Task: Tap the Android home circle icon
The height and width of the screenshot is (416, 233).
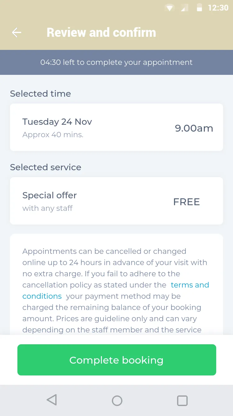Action: tap(117, 400)
